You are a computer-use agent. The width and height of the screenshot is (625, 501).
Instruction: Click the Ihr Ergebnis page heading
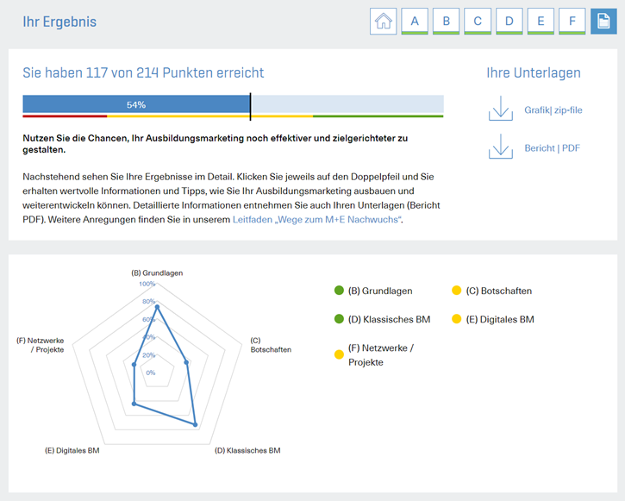point(59,22)
